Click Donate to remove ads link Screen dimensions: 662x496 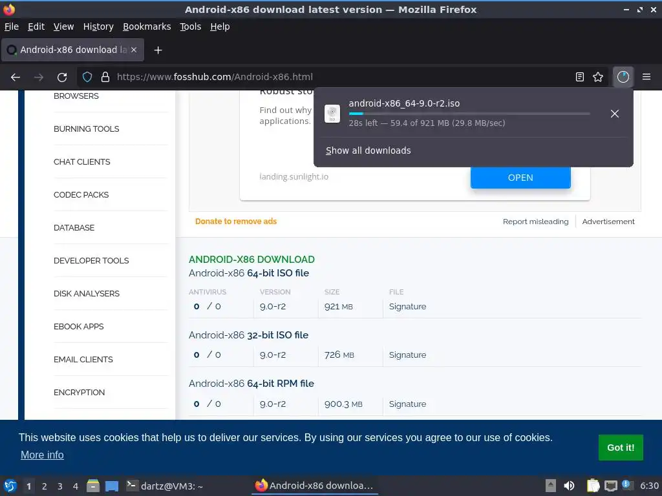(236, 222)
